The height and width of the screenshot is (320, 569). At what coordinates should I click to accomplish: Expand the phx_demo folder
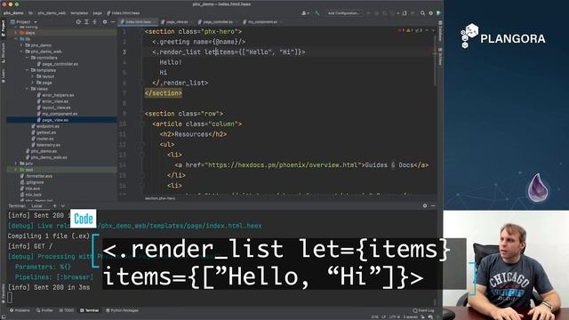21,45
